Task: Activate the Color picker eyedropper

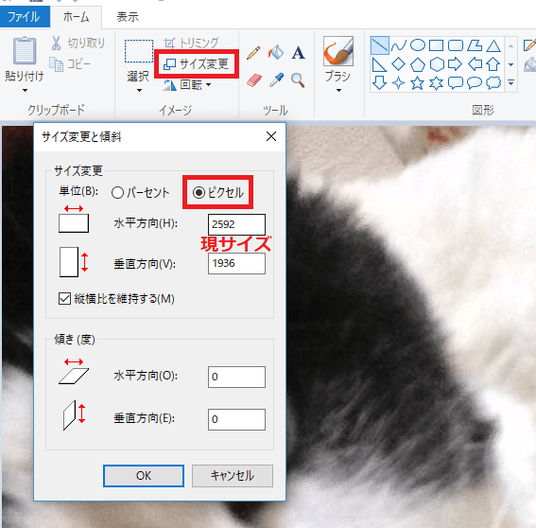Action: pyautogui.click(x=276, y=80)
